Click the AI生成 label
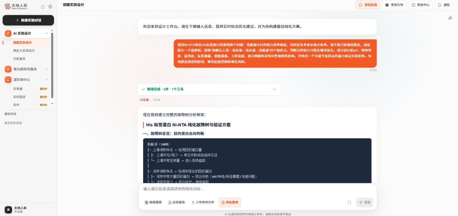The height and width of the screenshot is (216, 458). (x=145, y=100)
